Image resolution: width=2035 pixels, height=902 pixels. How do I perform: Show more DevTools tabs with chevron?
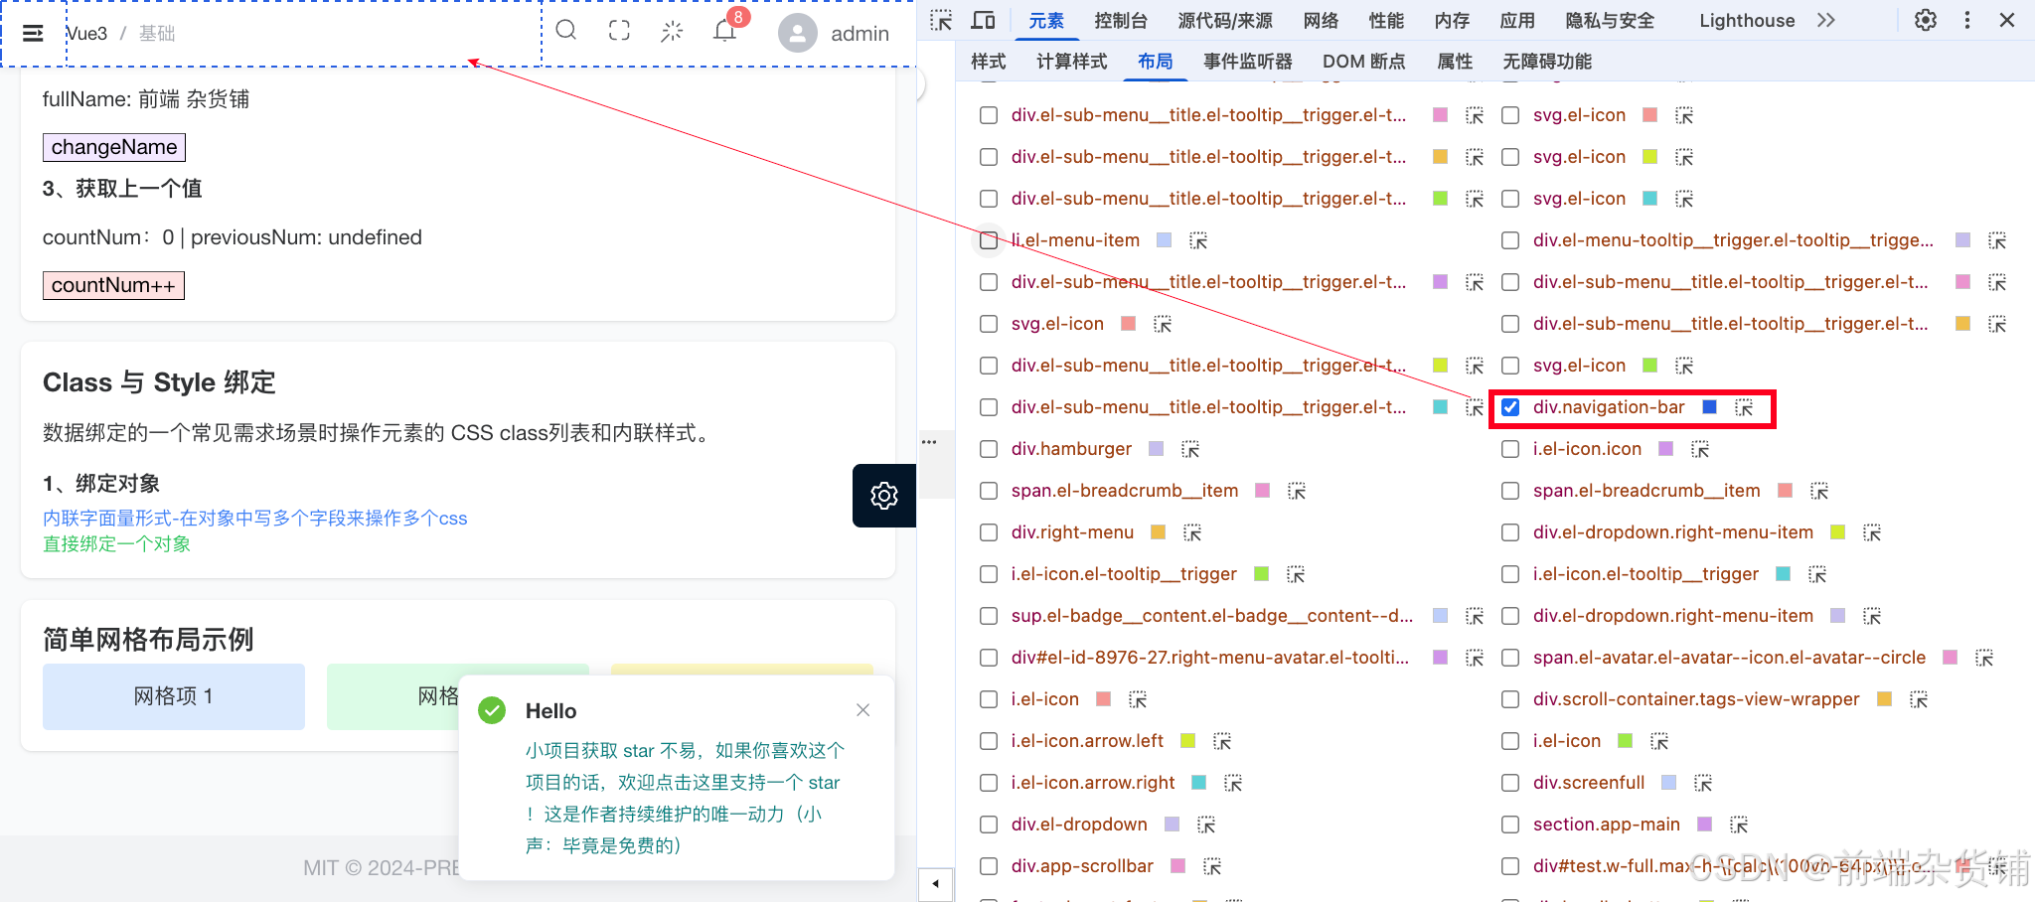(x=1826, y=20)
